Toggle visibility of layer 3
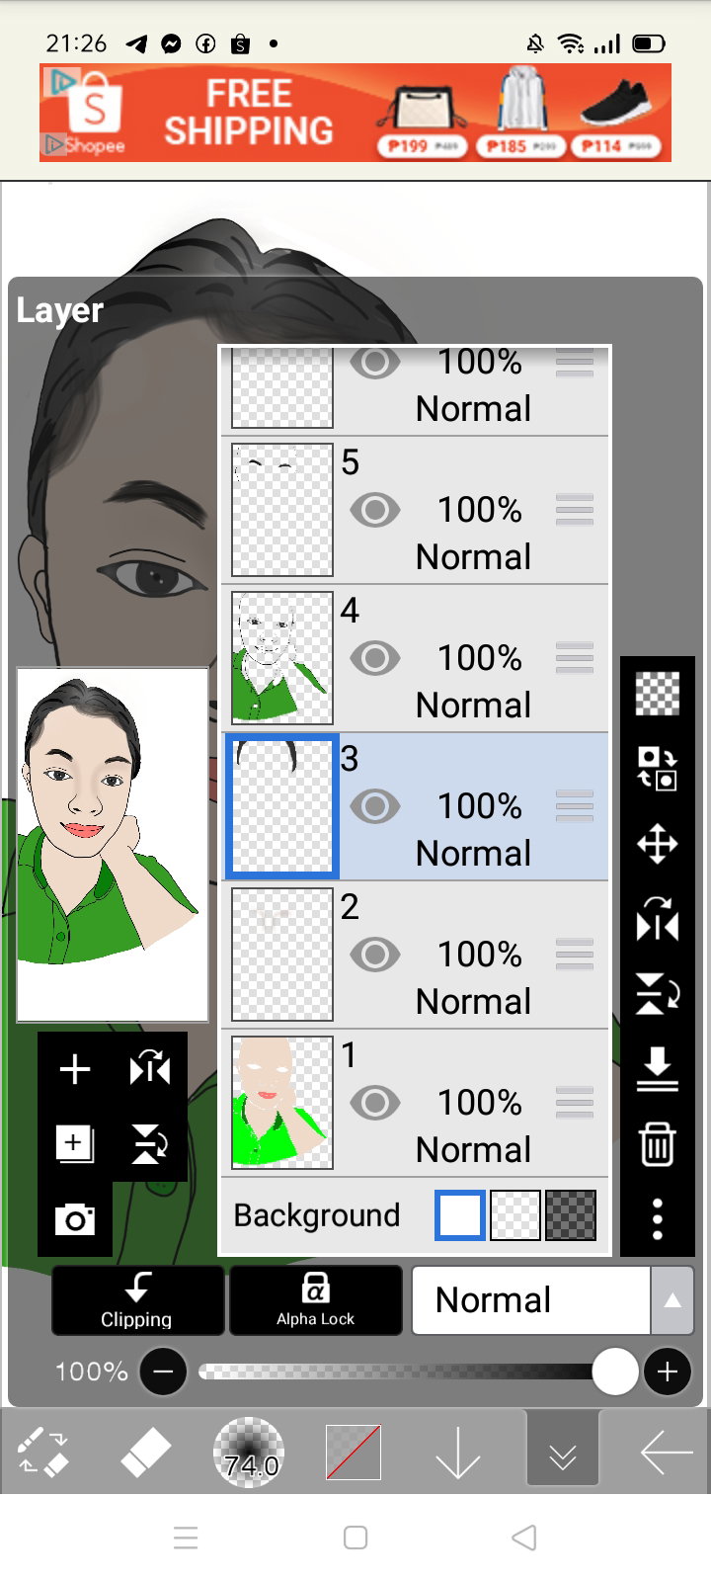Screen dimensions: 711x1581 375,806
